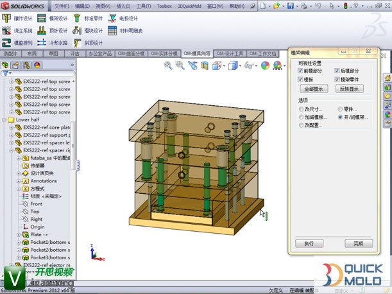
Task: Select the FeatureManager design tree tab icon
Action: [x=5, y=65]
